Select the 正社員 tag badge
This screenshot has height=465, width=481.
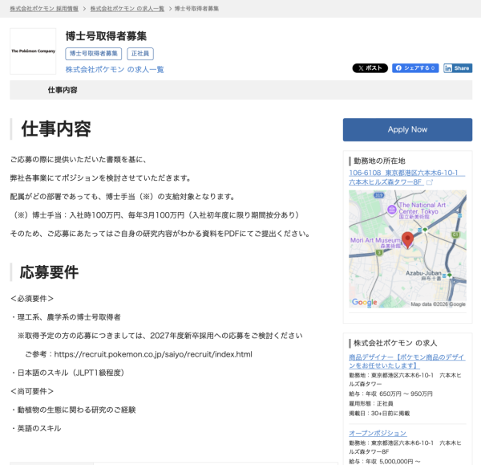click(140, 54)
